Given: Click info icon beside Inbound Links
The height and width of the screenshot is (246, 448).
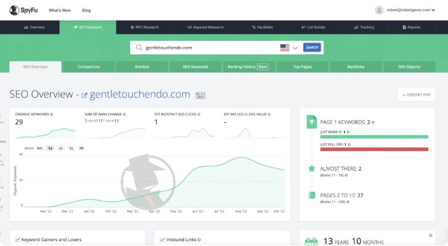Looking at the screenshot, I should [199, 240].
